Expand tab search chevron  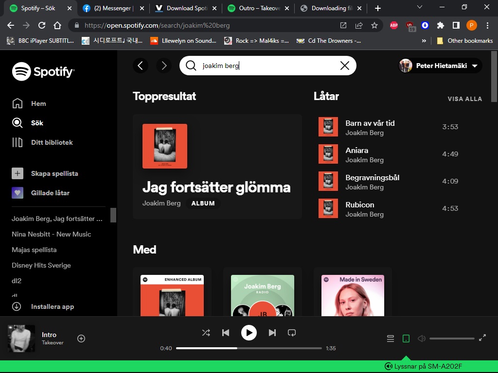tap(420, 7)
